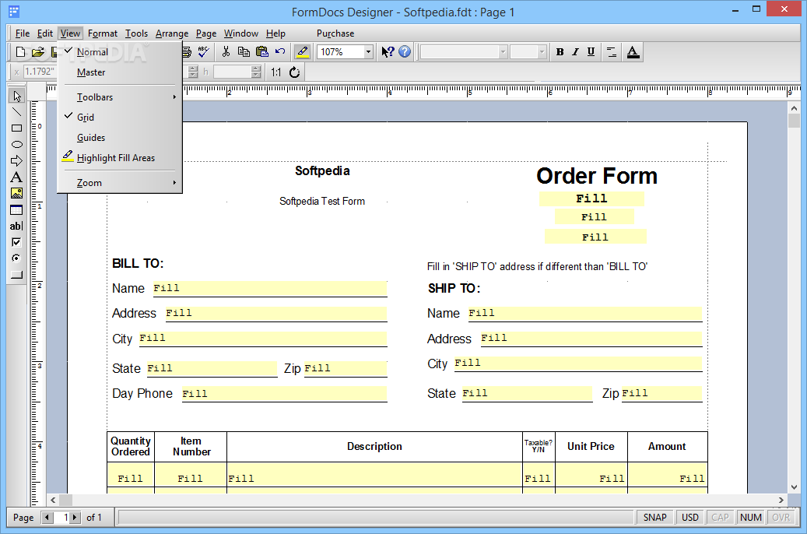Select the Table tool
This screenshot has width=807, height=534.
(x=16, y=209)
